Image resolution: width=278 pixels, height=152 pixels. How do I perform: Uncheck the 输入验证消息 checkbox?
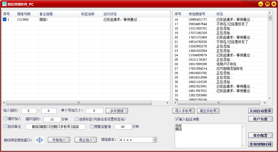pyautogui.click(x=177, y=119)
